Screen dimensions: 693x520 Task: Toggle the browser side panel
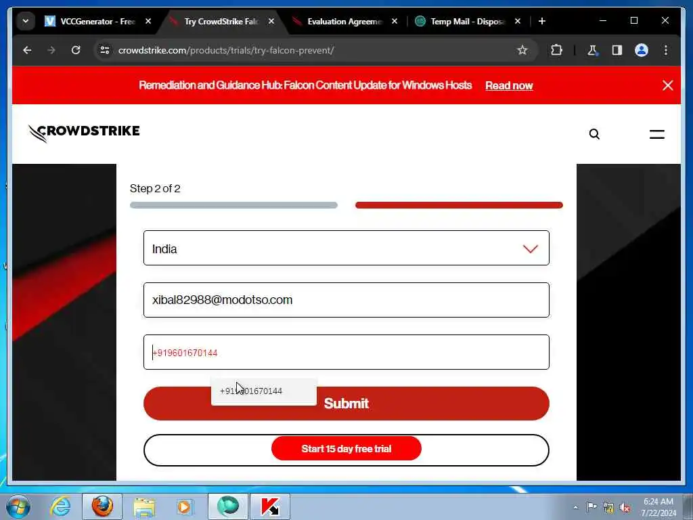click(617, 50)
